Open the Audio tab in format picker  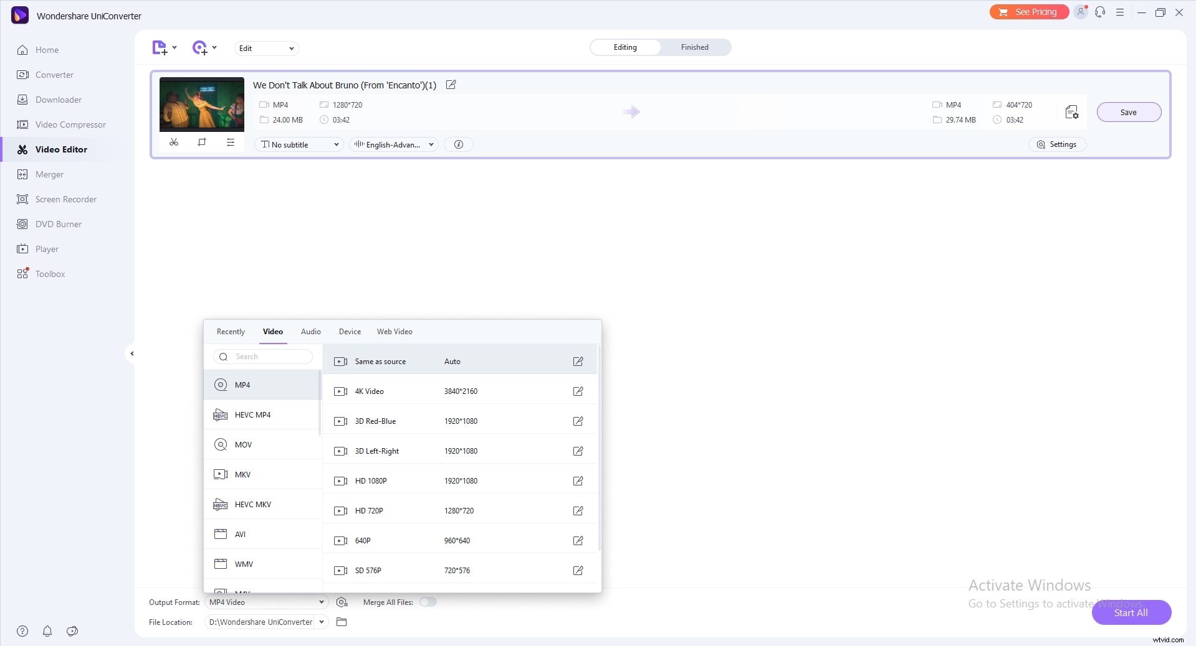point(310,332)
